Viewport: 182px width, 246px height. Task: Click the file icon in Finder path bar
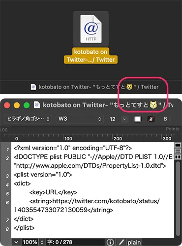coord(33,87)
